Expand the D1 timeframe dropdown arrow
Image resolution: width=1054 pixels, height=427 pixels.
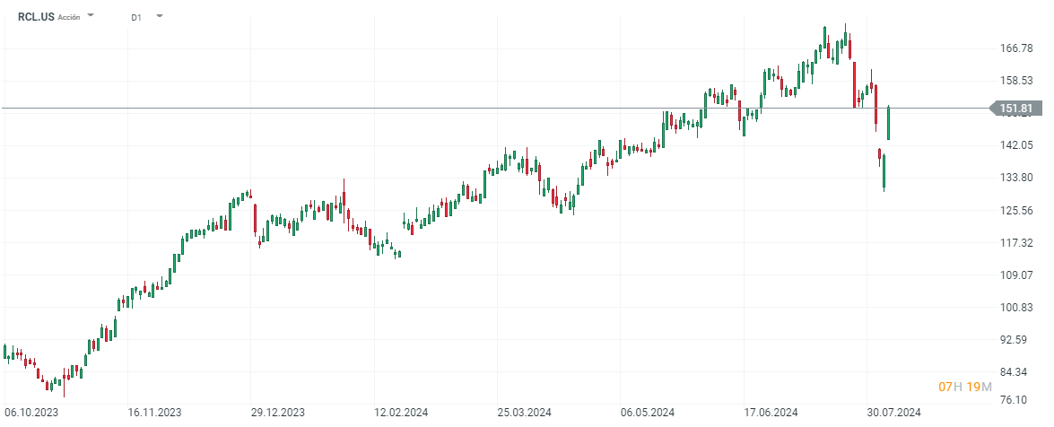(x=159, y=16)
